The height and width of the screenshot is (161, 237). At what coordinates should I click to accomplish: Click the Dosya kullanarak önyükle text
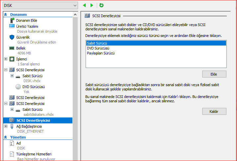[37, 31]
